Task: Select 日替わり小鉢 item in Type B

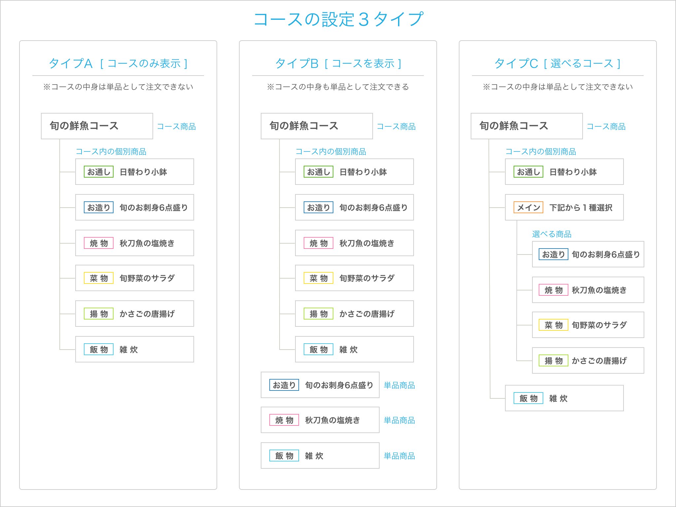Action: coord(355,172)
